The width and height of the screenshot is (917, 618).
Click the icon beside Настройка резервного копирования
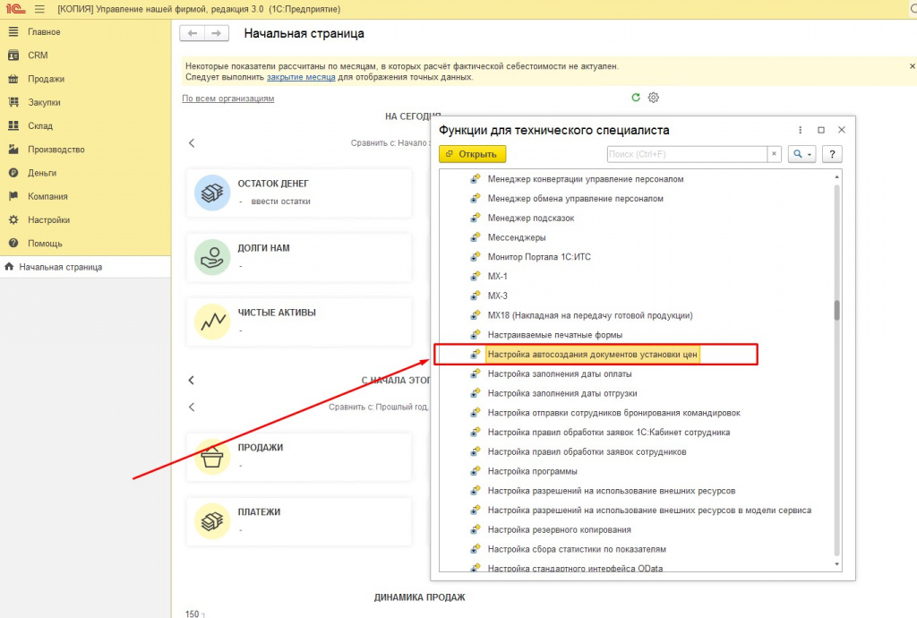[x=476, y=529]
